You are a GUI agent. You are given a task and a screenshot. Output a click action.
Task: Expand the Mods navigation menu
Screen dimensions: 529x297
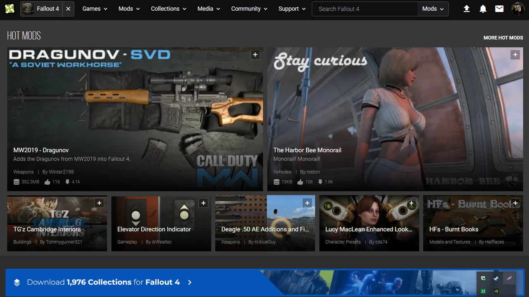[x=129, y=9]
